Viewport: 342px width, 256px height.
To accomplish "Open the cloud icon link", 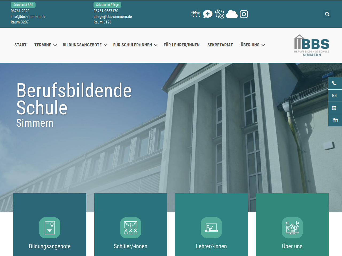I will (232, 14).
